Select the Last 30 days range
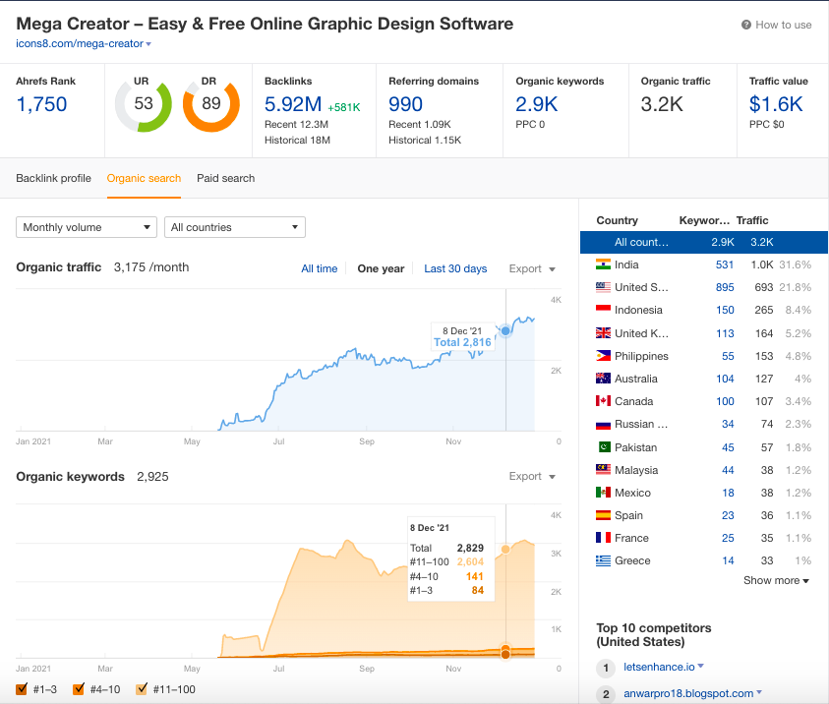Image resolution: width=829 pixels, height=704 pixels. coord(455,269)
